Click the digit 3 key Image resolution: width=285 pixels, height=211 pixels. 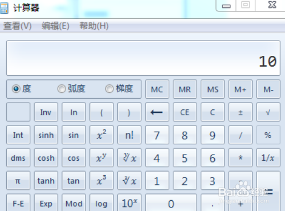(x=213, y=181)
